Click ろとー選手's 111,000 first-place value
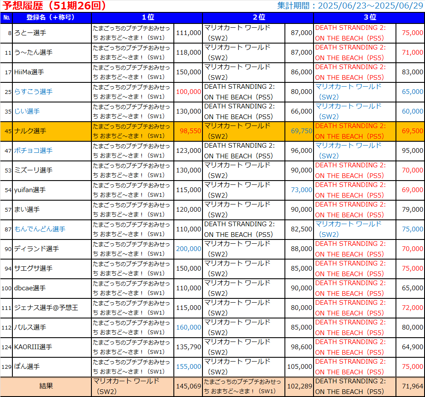The width and height of the screenshot is (425, 397). 189,33
